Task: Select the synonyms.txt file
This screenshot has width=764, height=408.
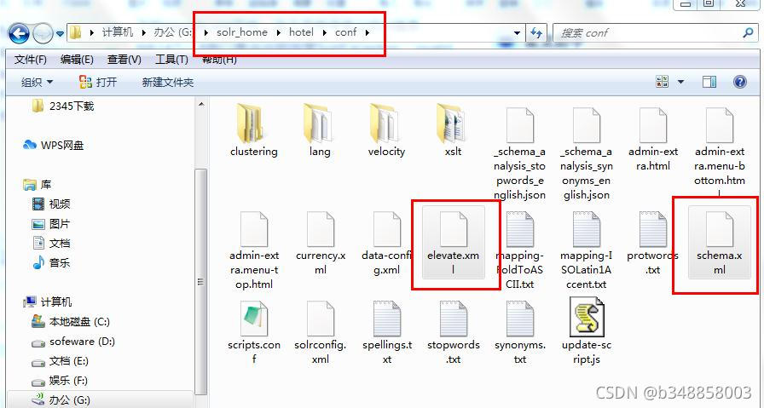Action: [520, 332]
